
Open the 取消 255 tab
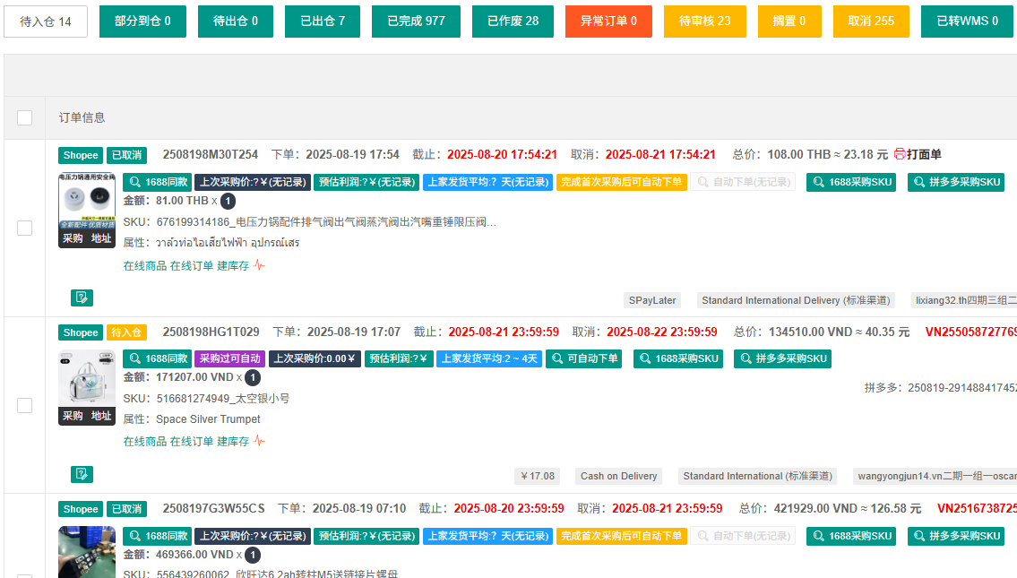[x=871, y=22]
